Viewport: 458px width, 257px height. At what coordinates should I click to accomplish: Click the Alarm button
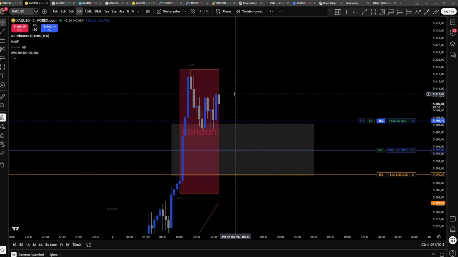tap(224, 11)
